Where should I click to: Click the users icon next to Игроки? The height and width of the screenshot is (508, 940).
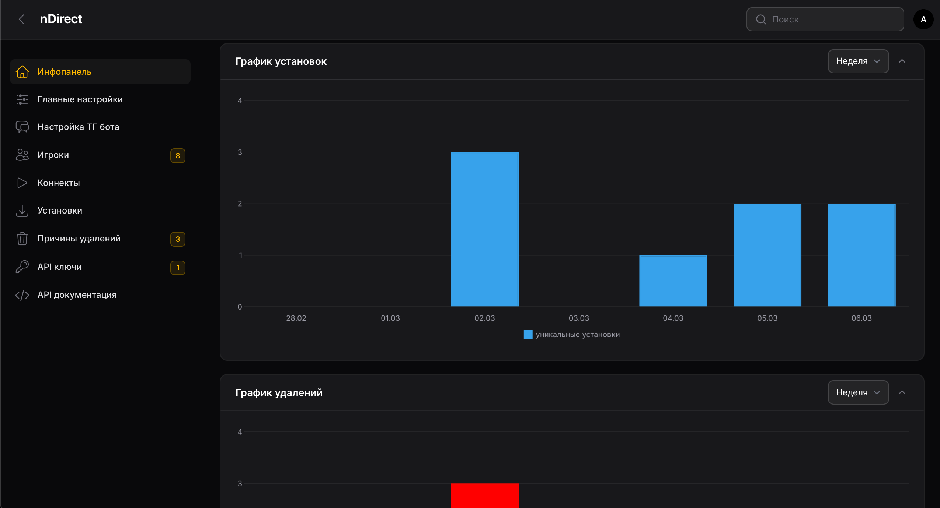coord(22,155)
